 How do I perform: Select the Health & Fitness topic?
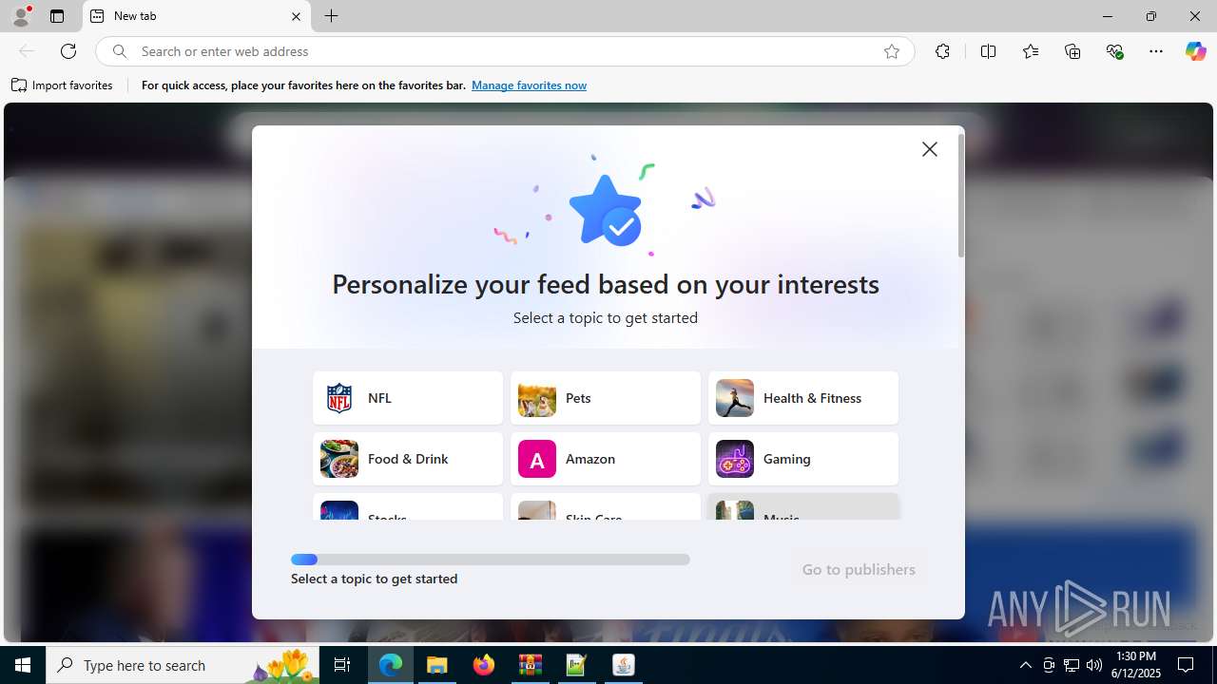(x=803, y=398)
